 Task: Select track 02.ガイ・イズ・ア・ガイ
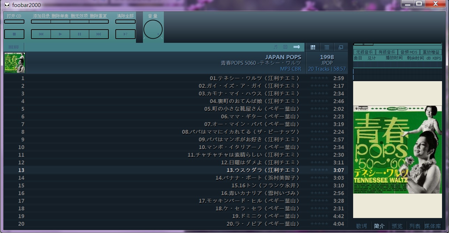(176, 86)
